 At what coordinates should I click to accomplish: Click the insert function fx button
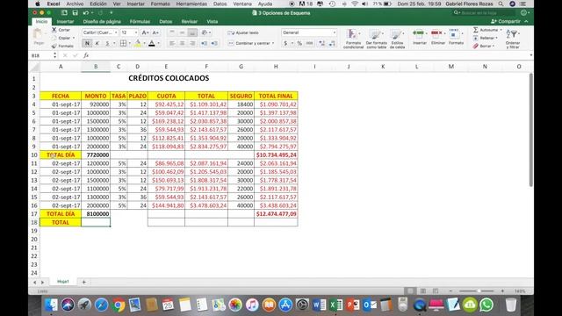(86, 55)
